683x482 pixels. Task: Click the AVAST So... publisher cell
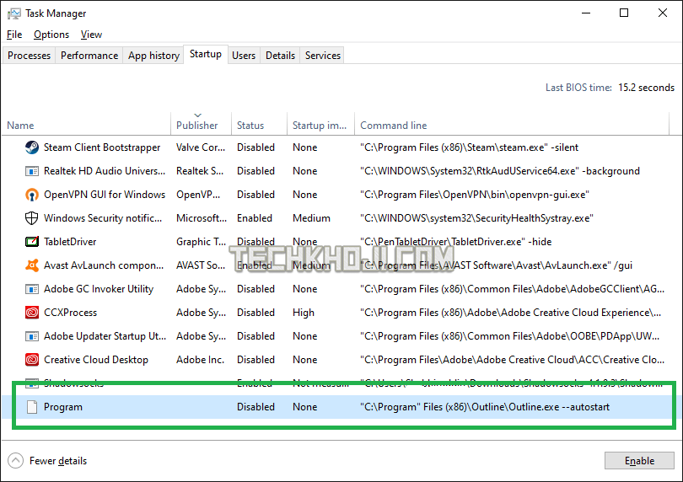pyautogui.click(x=201, y=265)
